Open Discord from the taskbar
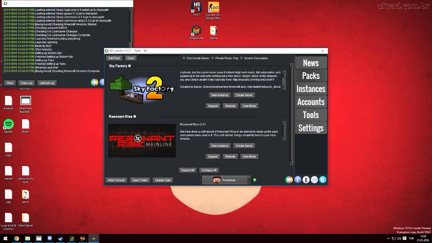The image size is (432, 243). click(50, 239)
